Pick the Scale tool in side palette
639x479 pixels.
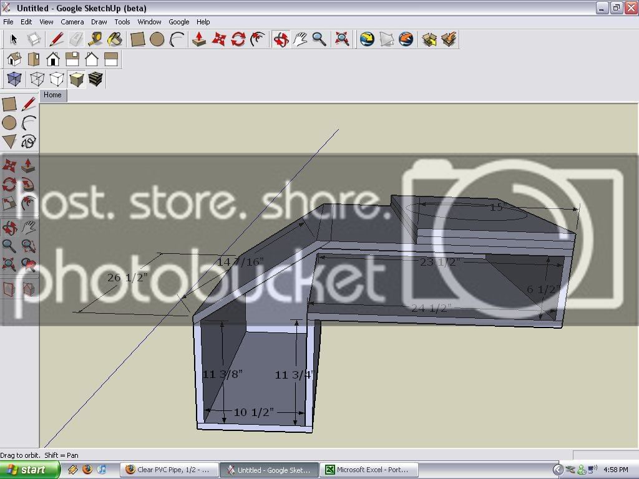(9, 203)
